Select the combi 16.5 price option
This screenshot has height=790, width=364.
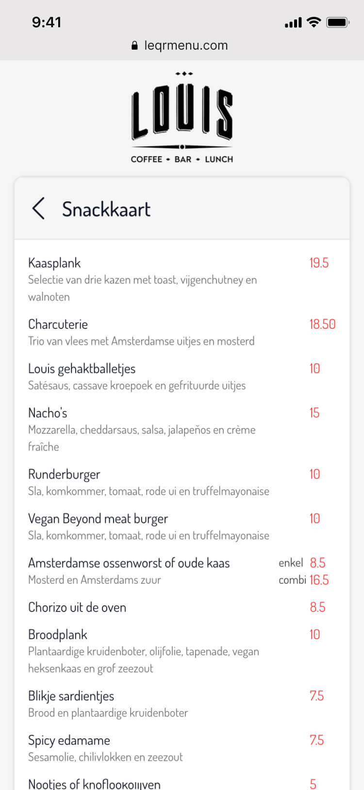click(x=304, y=580)
